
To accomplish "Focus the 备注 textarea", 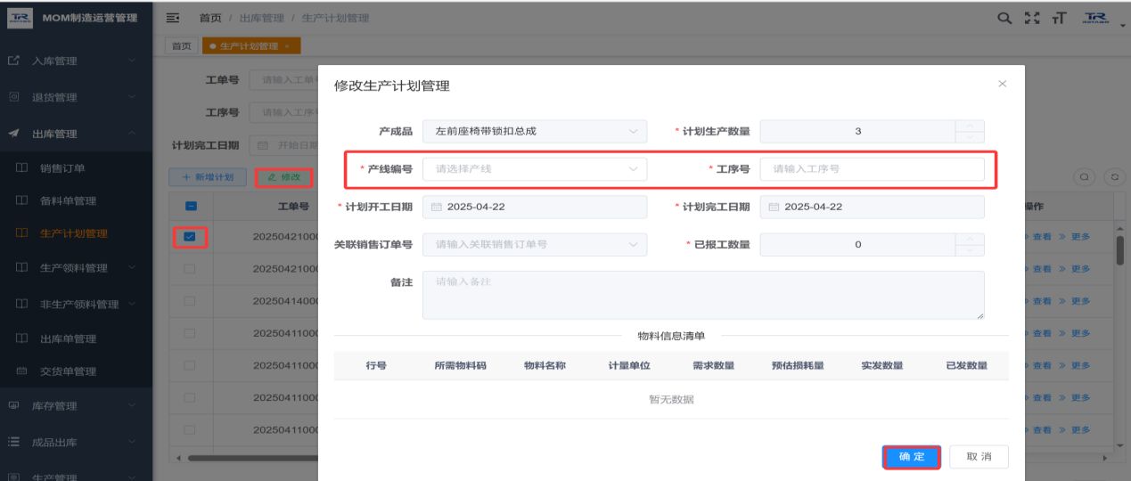I will click(703, 295).
